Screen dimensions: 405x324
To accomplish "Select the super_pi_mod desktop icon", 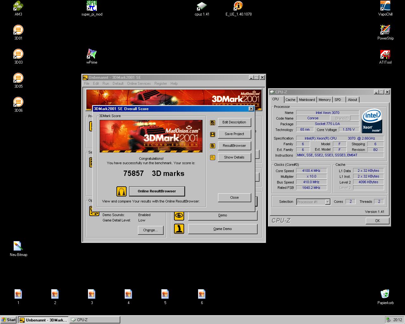I will 92,6.
